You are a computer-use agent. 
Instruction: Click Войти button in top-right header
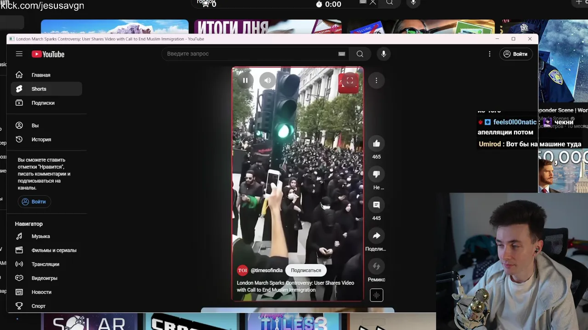515,54
